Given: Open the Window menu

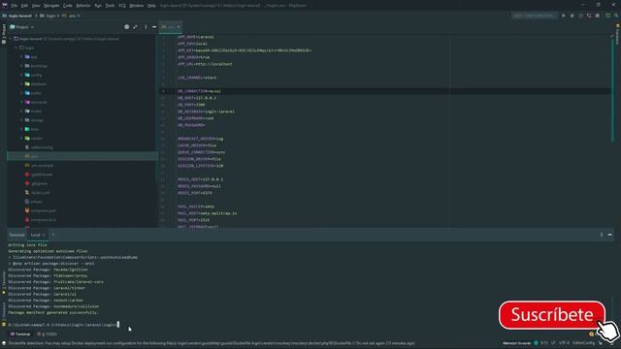Looking at the screenshot, I should 137,6.
